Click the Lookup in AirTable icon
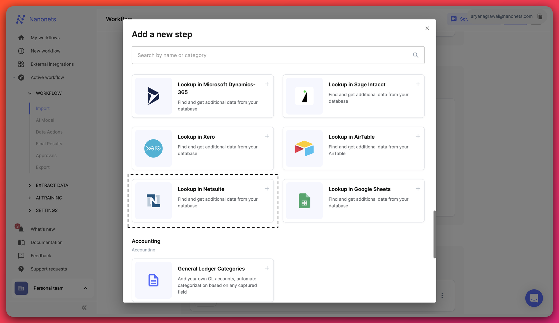 tap(304, 148)
